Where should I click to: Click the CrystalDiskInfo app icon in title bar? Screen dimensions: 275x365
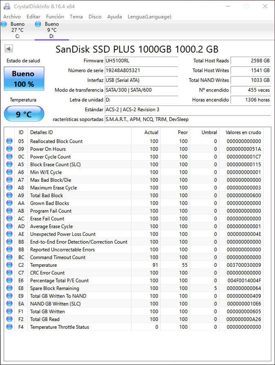point(7,6)
